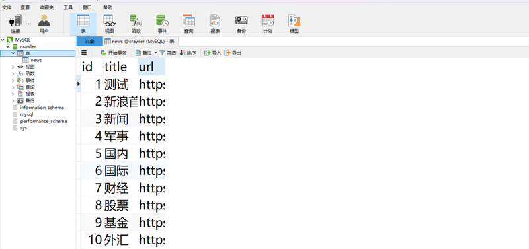Select the 备份 item in sidebar tree
Screen dimensions: 529x249
pos(30,100)
